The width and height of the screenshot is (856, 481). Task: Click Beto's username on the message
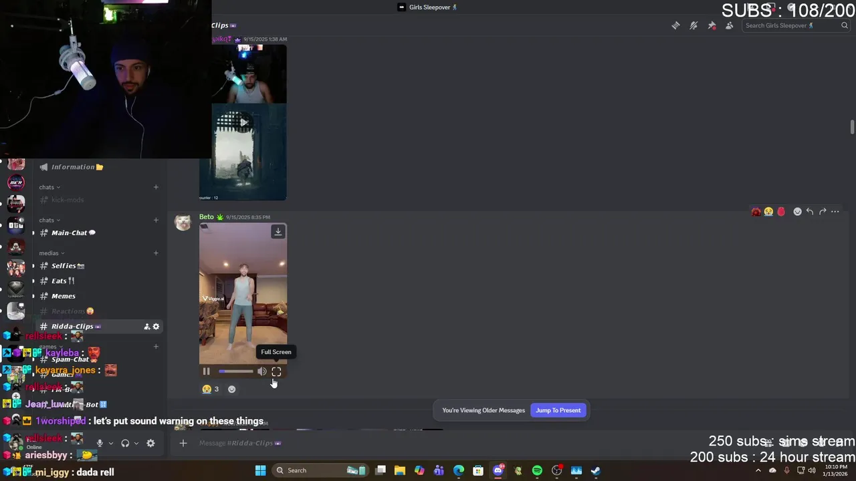[207, 217]
